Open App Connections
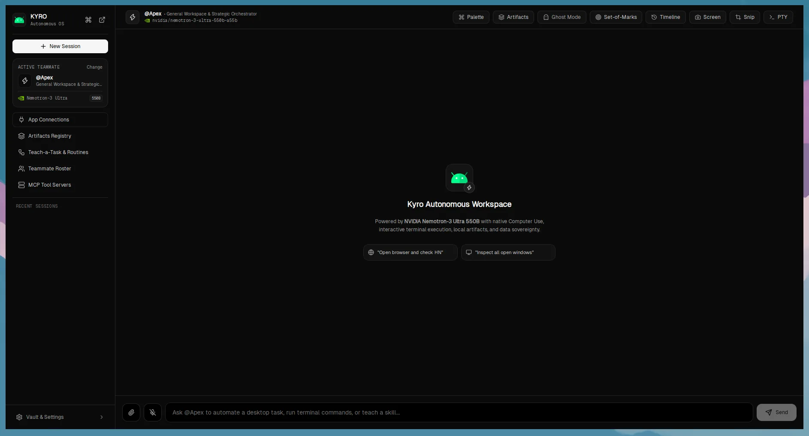 [x=60, y=120]
